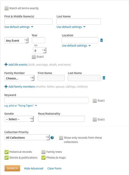Click the Hide Advanced link

coord(33,168)
